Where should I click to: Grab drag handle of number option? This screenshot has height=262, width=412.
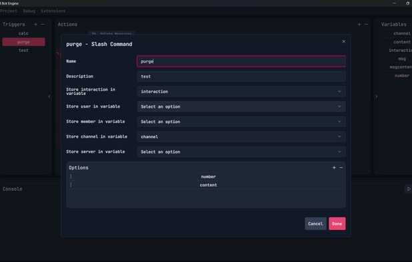point(71,177)
